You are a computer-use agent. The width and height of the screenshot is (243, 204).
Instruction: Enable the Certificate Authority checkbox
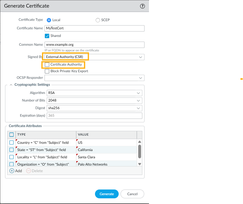pyautogui.click(x=47, y=64)
